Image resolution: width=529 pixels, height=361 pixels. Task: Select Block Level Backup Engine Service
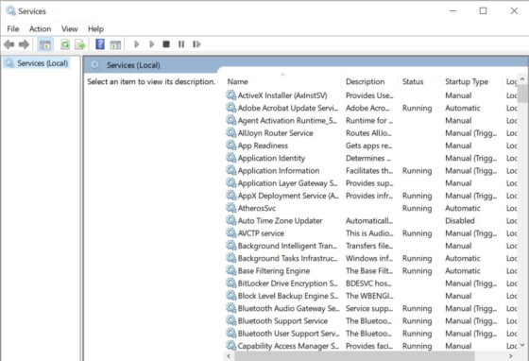pyautogui.click(x=371, y=296)
